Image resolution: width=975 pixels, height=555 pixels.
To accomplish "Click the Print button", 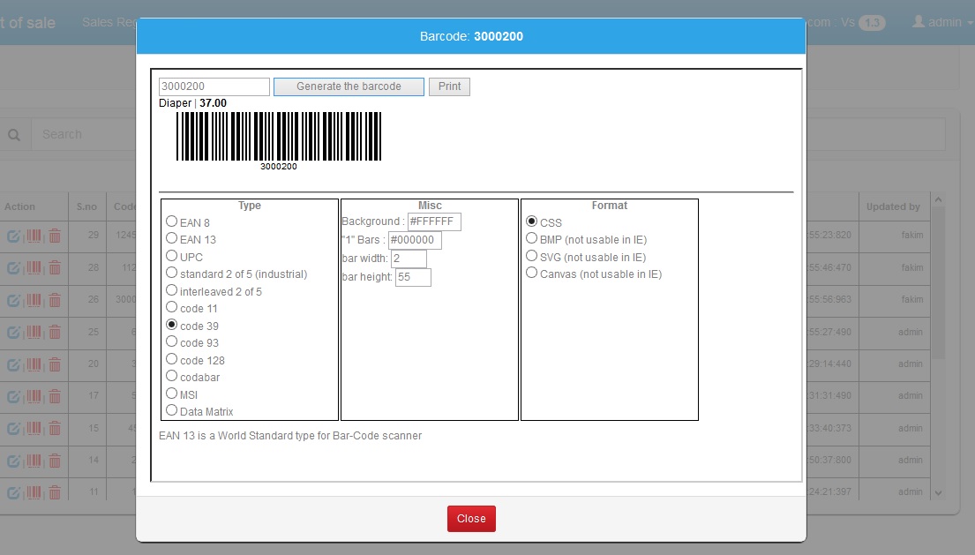I will coord(450,86).
